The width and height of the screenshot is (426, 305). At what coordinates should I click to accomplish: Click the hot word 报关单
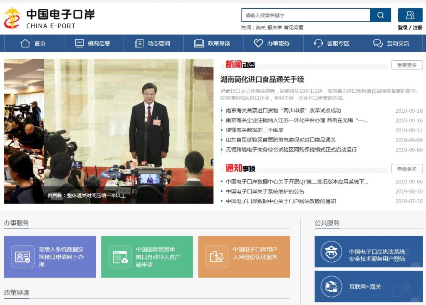(275, 27)
